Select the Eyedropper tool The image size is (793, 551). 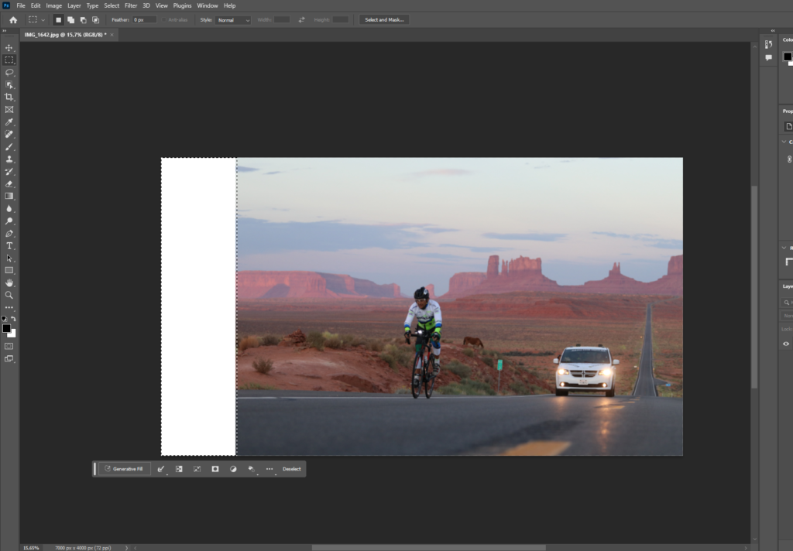tap(9, 121)
